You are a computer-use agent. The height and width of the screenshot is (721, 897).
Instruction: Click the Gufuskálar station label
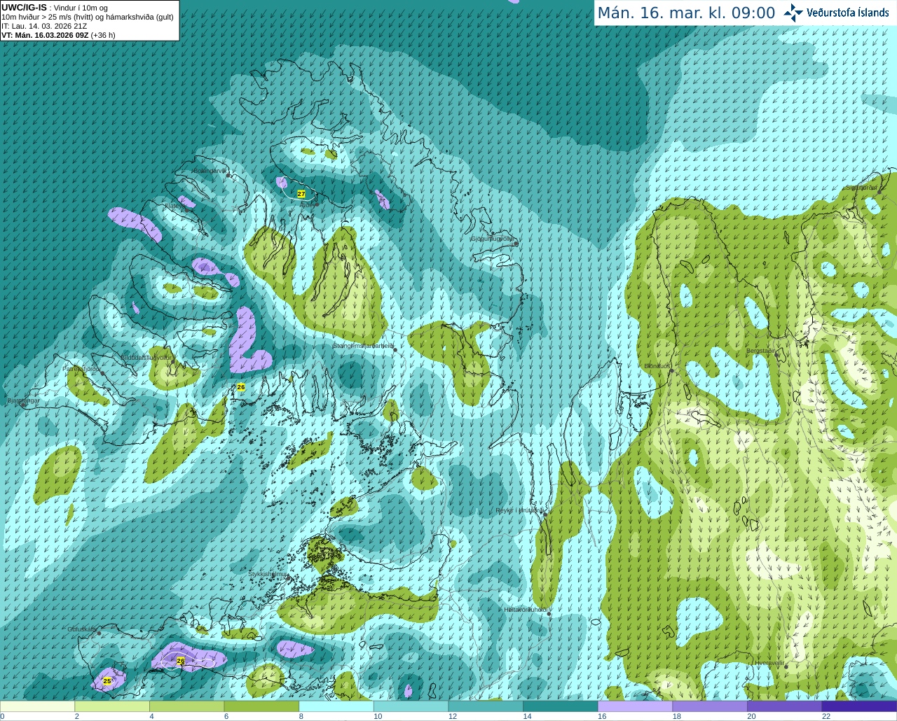tap(82, 629)
